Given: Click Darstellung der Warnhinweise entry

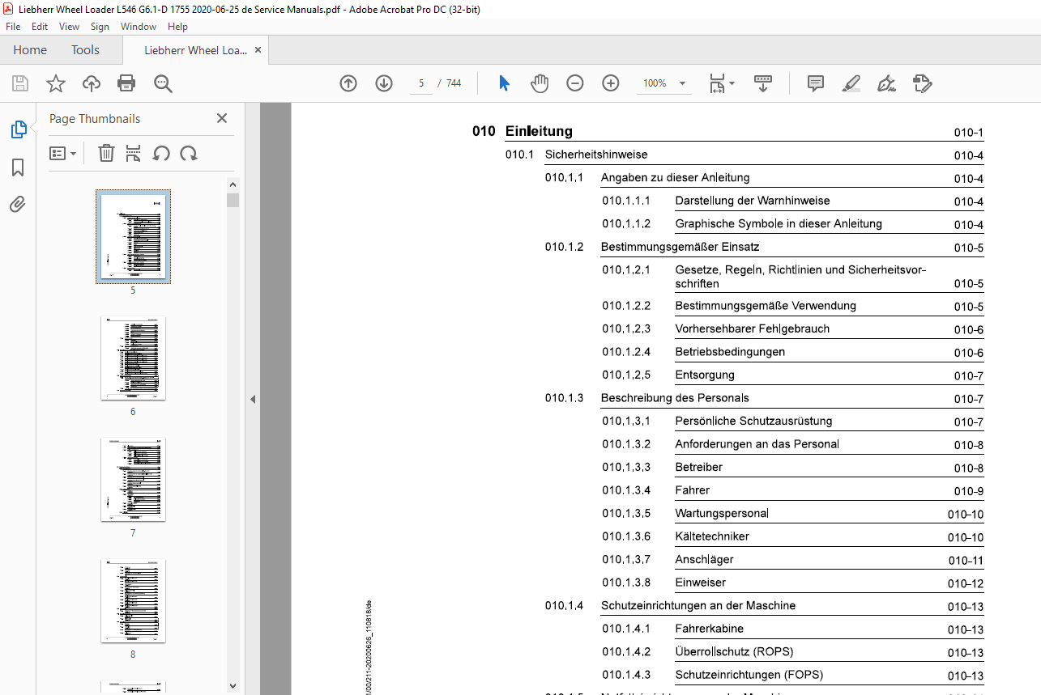Looking at the screenshot, I should click(x=753, y=201).
